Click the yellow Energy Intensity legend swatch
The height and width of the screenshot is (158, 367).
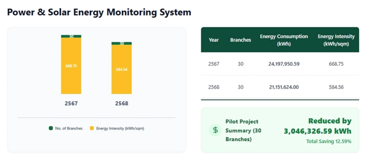(x=92, y=128)
